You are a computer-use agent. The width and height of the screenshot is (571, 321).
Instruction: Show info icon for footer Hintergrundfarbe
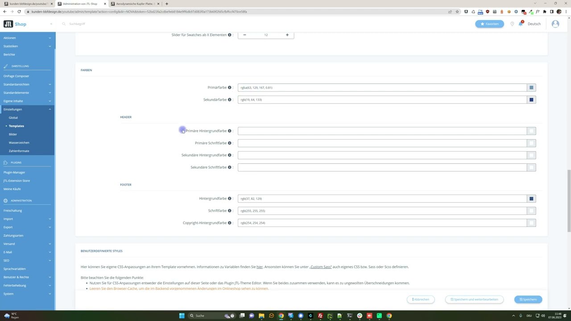click(230, 198)
